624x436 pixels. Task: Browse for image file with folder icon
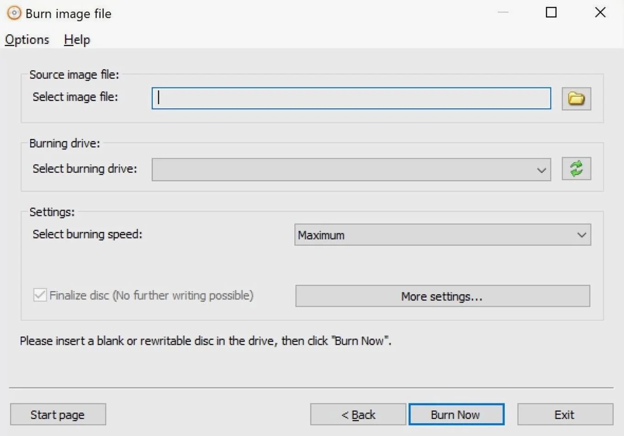576,99
